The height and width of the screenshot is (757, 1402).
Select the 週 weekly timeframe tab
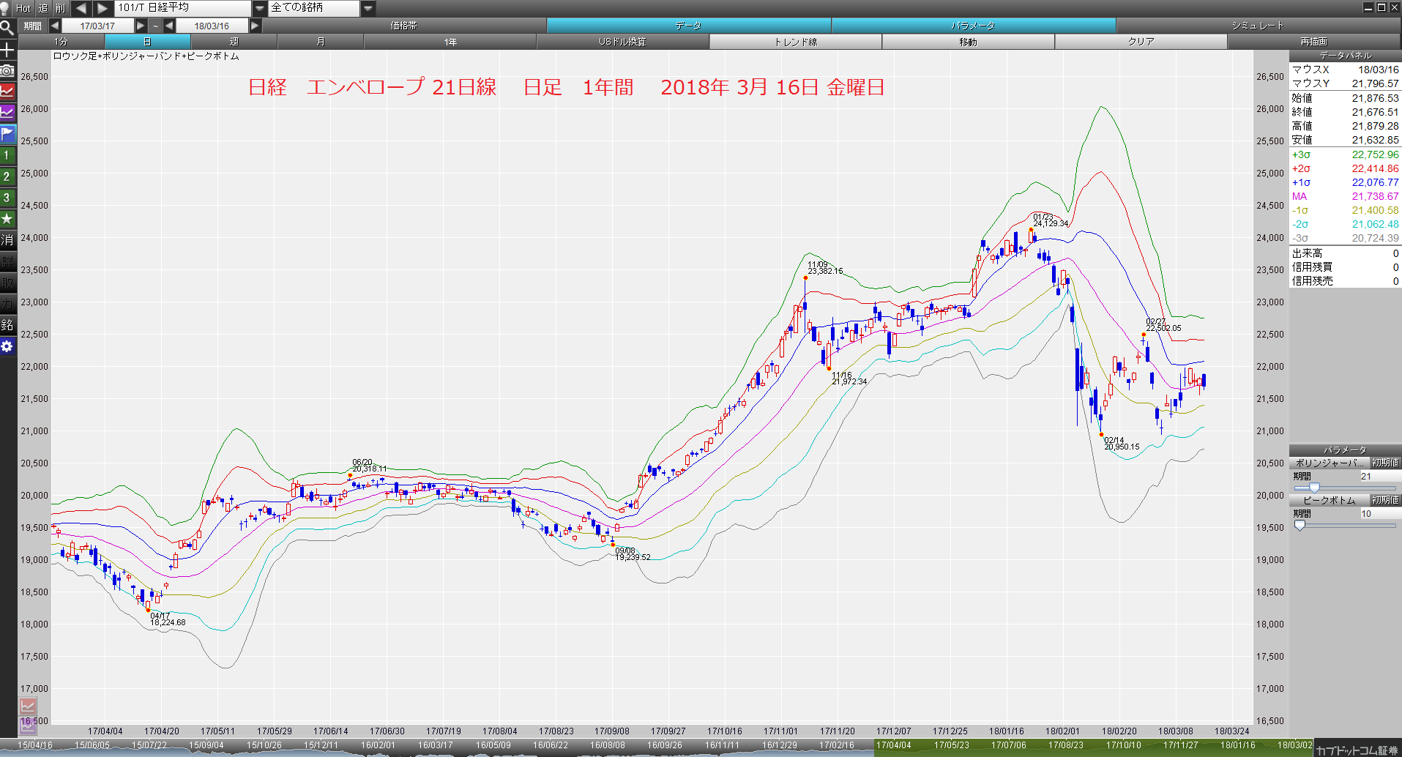point(234,42)
